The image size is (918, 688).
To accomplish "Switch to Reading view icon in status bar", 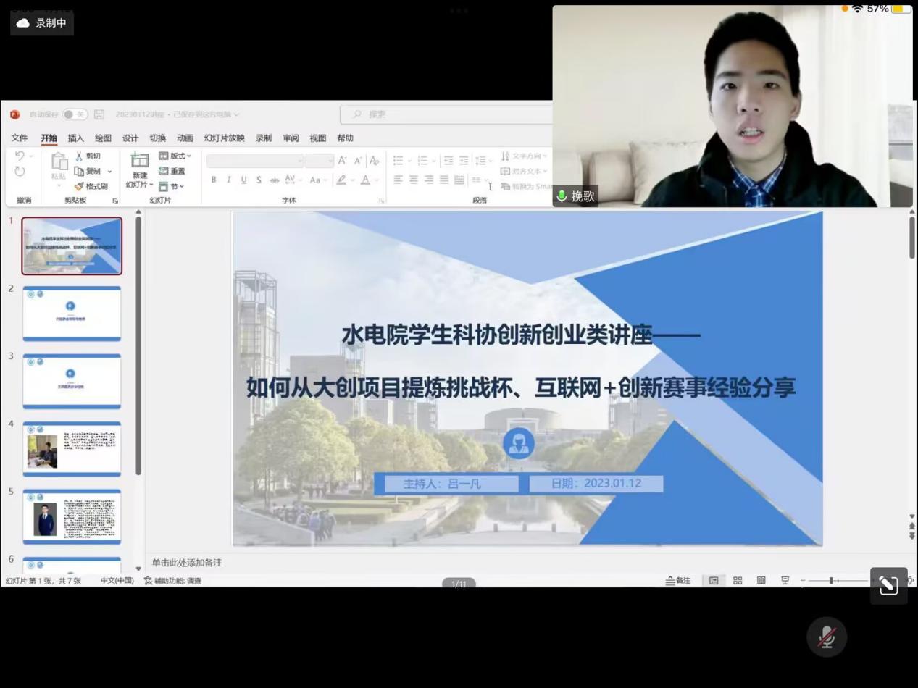I will point(761,581).
